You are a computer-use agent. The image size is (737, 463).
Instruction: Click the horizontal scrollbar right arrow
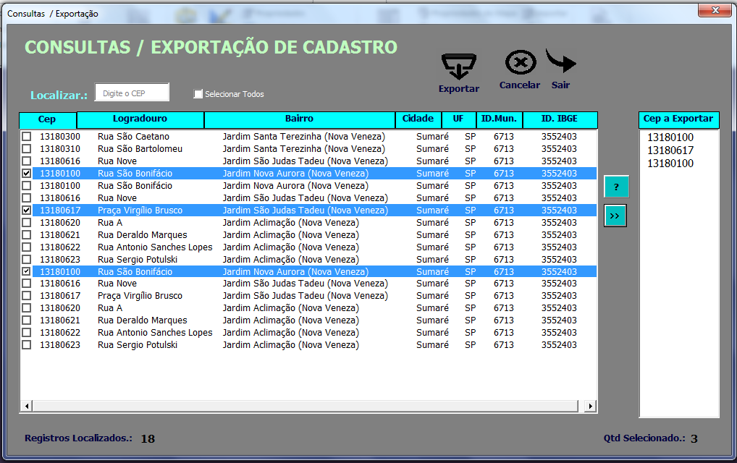tap(591, 407)
